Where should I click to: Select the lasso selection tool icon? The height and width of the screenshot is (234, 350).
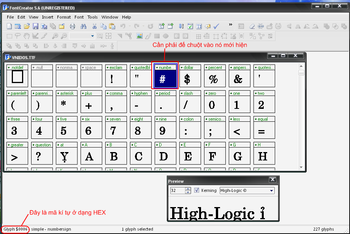(x=18, y=36)
